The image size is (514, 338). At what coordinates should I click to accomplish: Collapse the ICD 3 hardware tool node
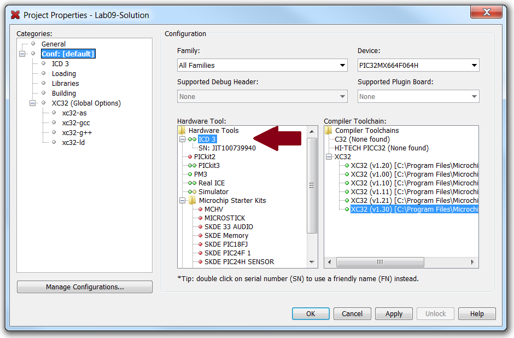pos(182,139)
